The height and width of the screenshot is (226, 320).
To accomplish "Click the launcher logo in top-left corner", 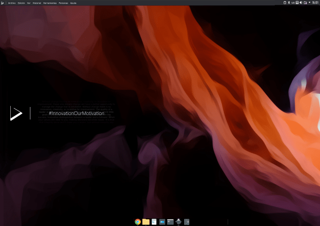I will 3,3.
